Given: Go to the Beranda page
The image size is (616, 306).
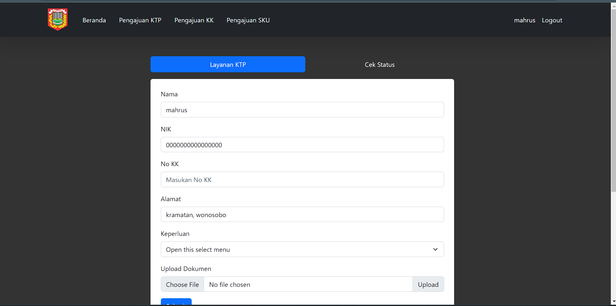Looking at the screenshot, I should [x=94, y=20].
